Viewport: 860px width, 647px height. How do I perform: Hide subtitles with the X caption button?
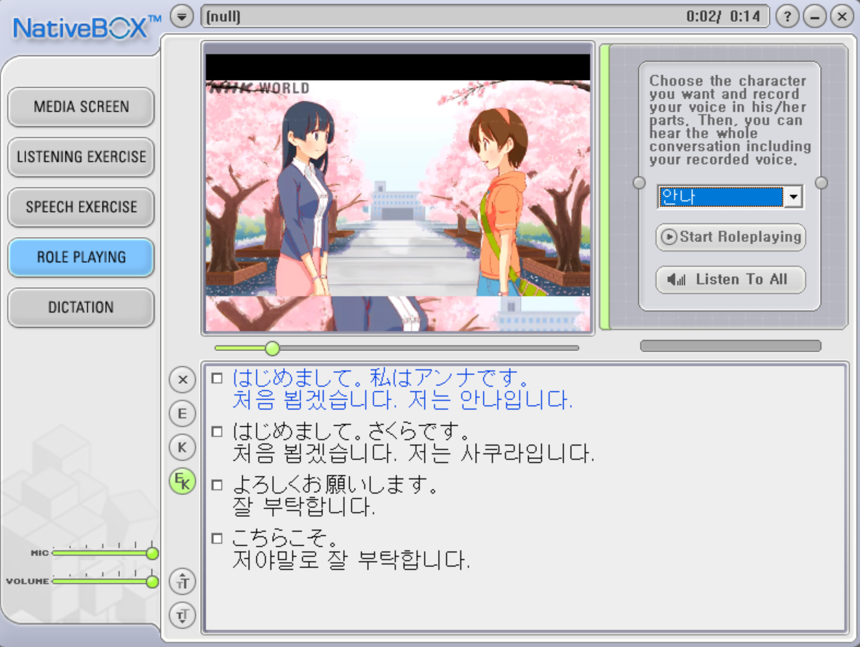click(183, 379)
